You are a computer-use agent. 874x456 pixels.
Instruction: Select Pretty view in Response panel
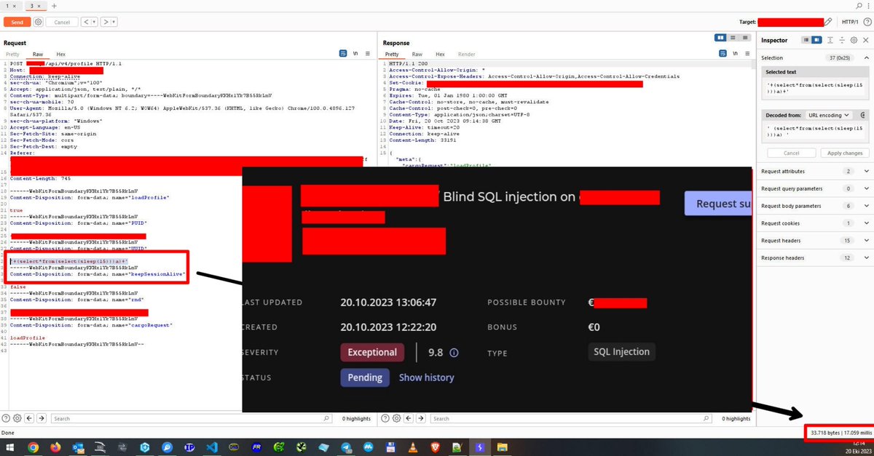[392, 55]
